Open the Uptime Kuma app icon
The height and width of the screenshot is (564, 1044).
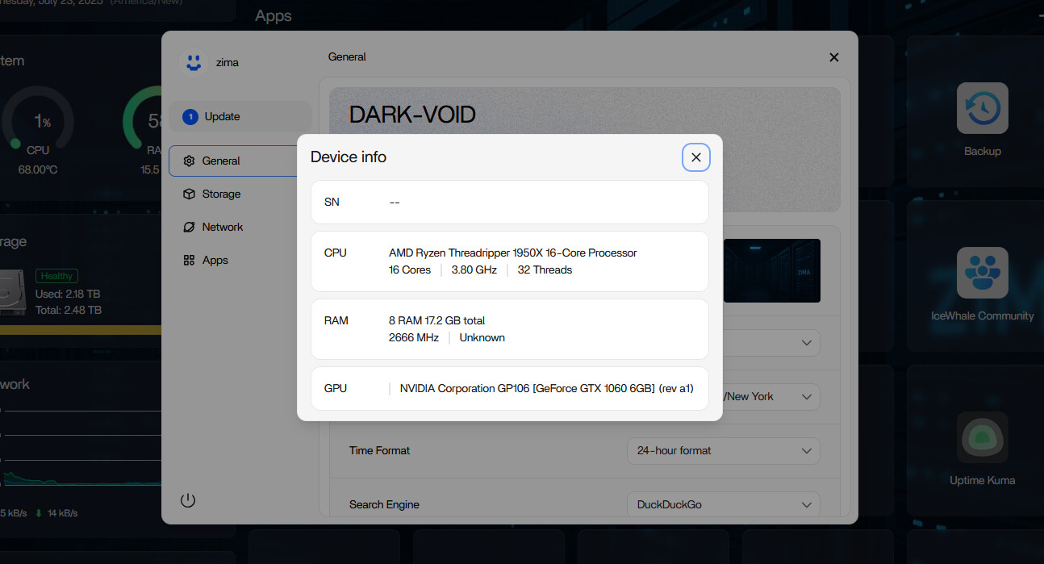point(982,437)
